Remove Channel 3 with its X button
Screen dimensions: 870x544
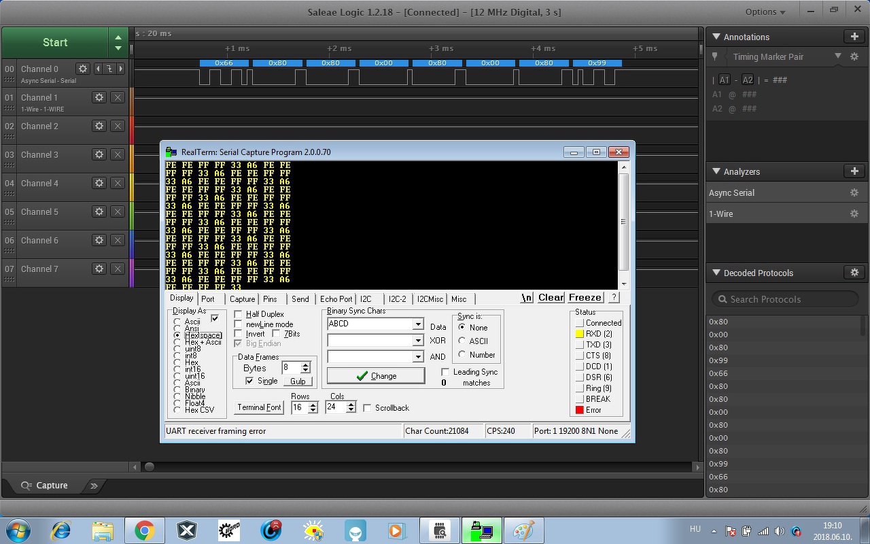click(x=118, y=154)
